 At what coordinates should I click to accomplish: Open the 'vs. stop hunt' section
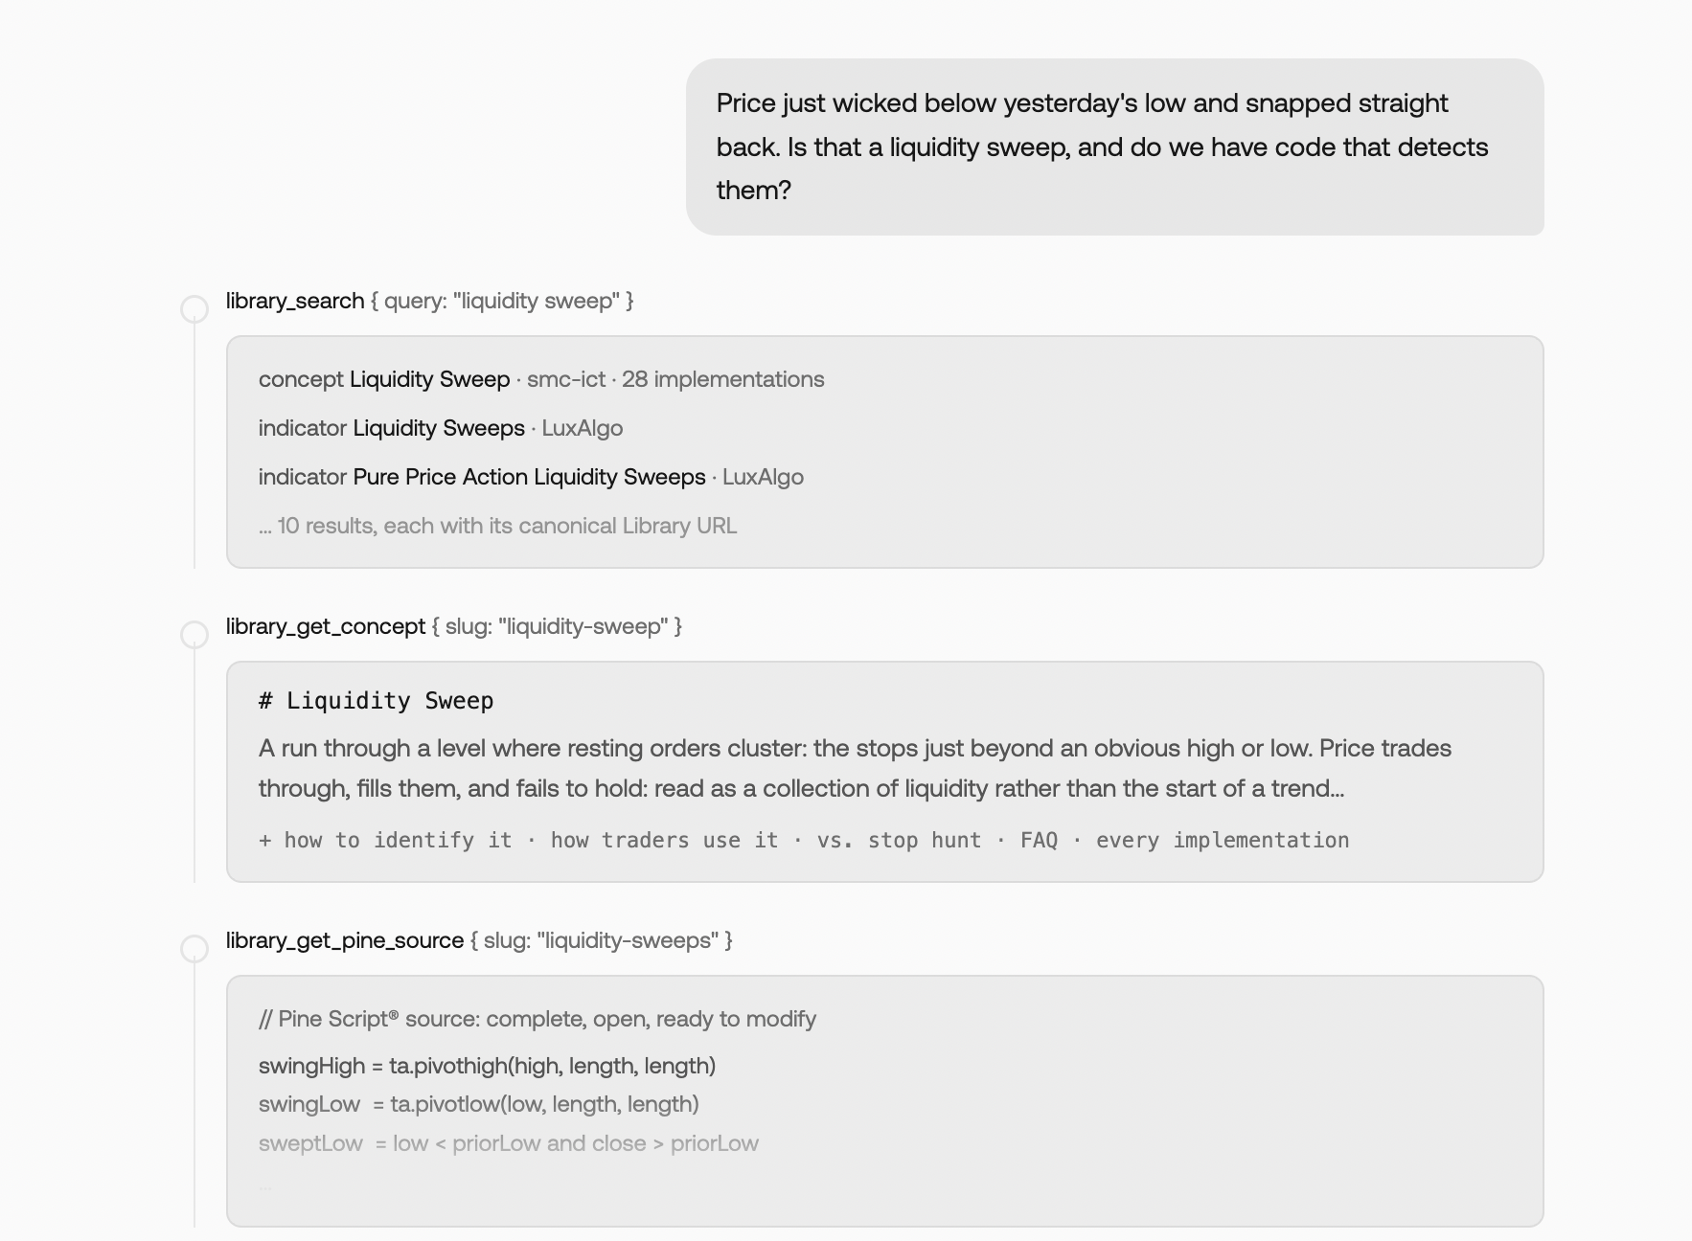pyautogui.click(x=899, y=840)
